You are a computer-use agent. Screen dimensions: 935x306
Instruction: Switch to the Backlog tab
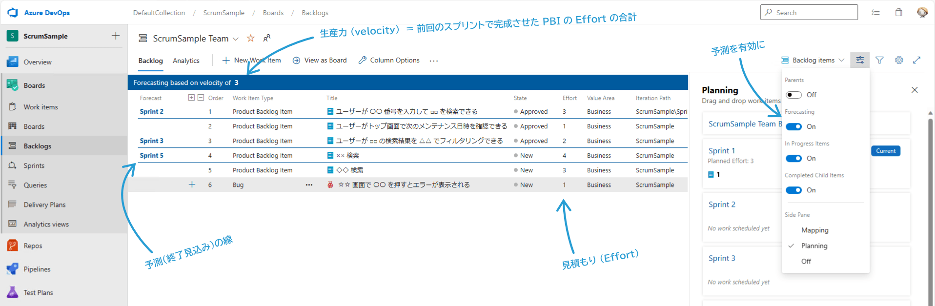[150, 61]
